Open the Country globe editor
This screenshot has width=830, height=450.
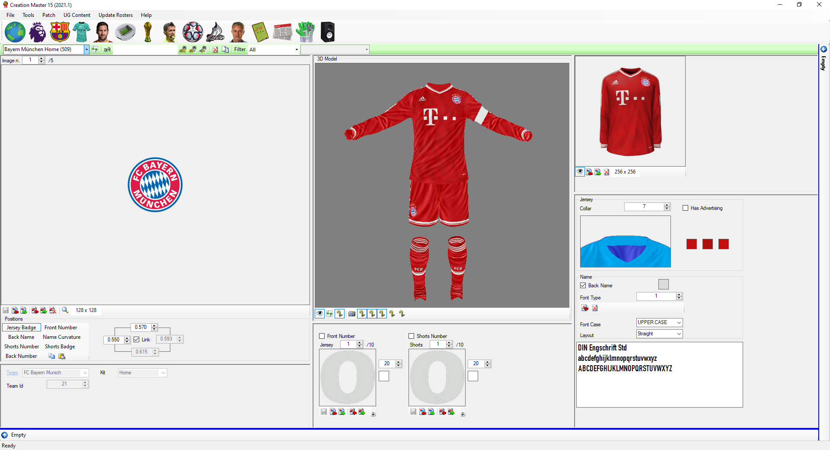coord(15,32)
